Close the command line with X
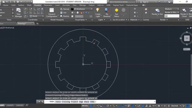Viewport: 192px width, 108px height. pyautogui.click(x=39, y=102)
